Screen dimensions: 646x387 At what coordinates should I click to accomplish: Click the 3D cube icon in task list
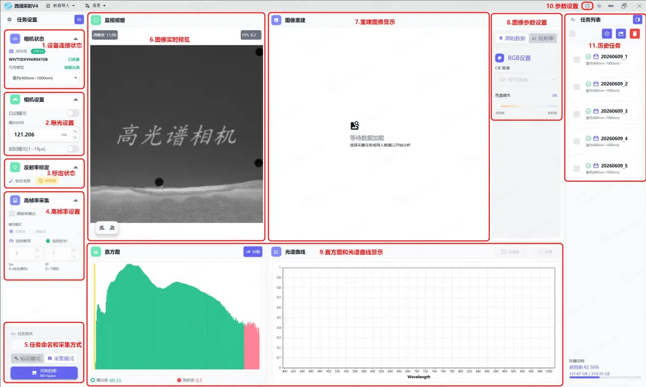pyautogui.click(x=607, y=34)
